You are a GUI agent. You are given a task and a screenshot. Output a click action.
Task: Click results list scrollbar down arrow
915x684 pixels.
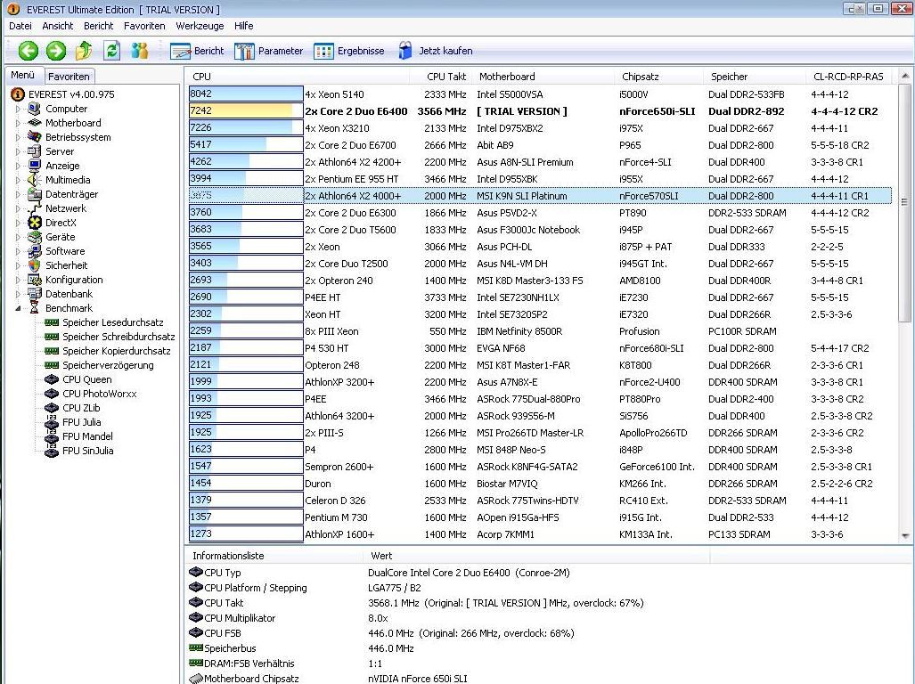click(904, 534)
